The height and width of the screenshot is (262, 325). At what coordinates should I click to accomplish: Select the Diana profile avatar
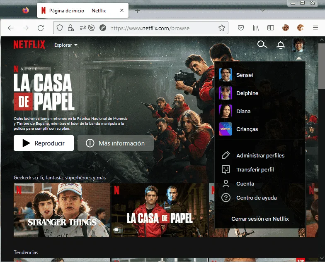[226, 111]
